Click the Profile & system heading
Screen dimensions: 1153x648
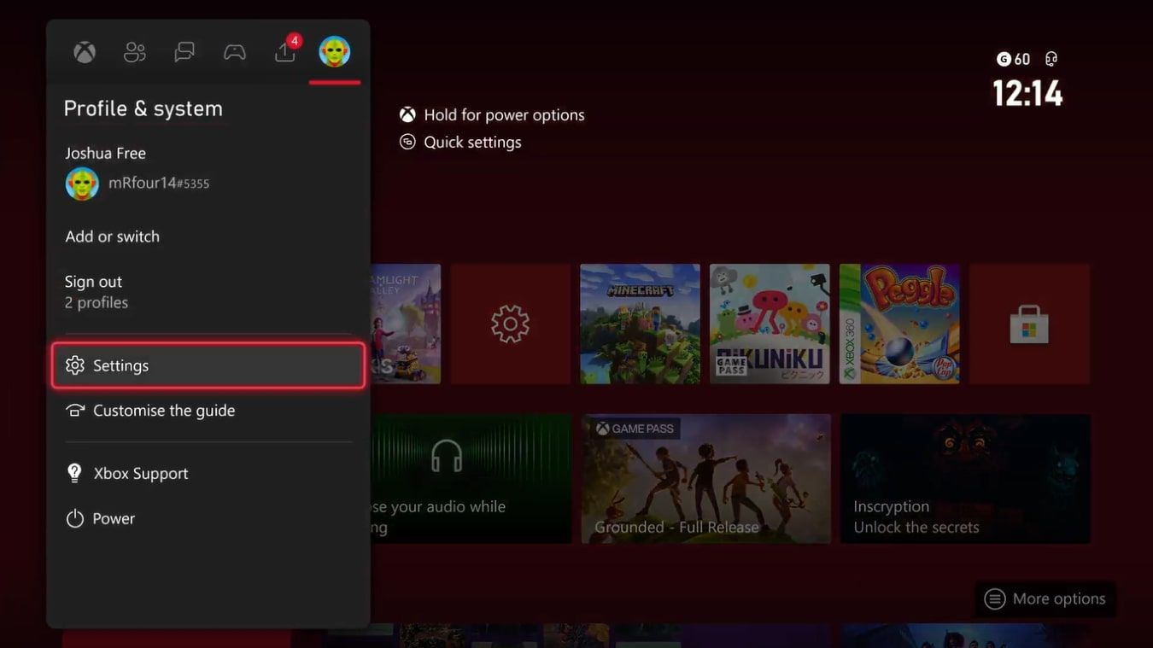[x=143, y=108]
